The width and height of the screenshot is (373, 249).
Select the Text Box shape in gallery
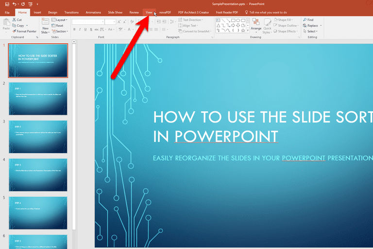click(218, 20)
